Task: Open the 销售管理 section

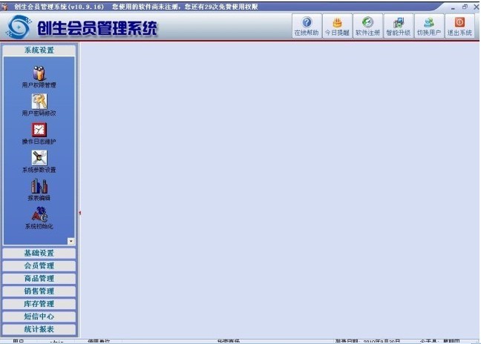Action: click(39, 291)
